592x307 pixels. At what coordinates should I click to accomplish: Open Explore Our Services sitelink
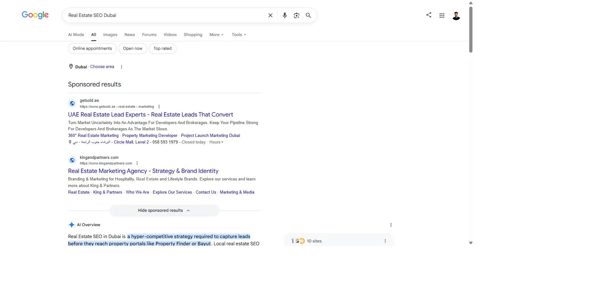coord(172,192)
